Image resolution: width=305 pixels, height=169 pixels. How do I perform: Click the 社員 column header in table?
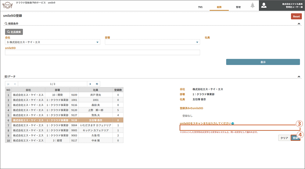[95, 90]
